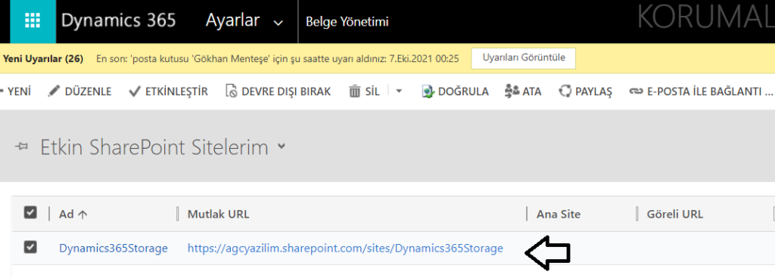Click the ATA label text
The width and height of the screenshot is (775, 278).
pyautogui.click(x=532, y=91)
